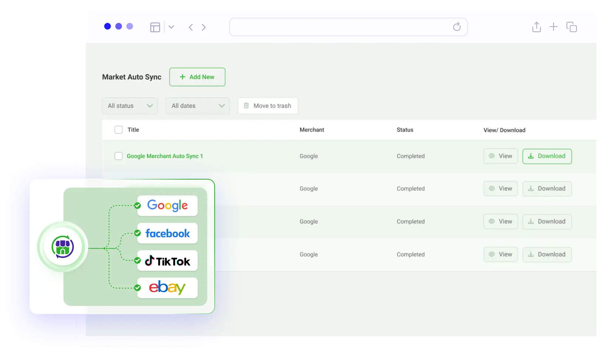Click the tab overview duplicate-squares icon

point(571,27)
